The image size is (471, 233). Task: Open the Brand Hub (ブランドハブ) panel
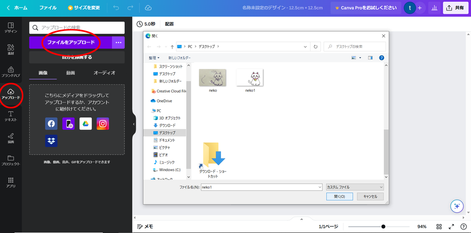(x=11, y=72)
